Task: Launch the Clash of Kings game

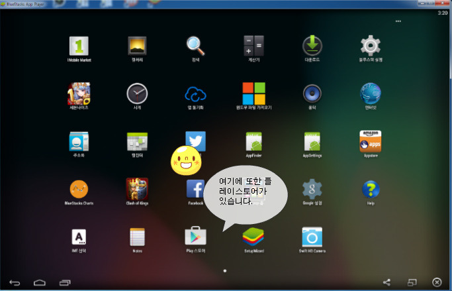Action: click(137, 189)
